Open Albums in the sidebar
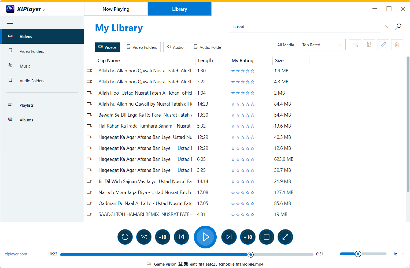The height and width of the screenshot is (268, 410). click(x=42, y=120)
